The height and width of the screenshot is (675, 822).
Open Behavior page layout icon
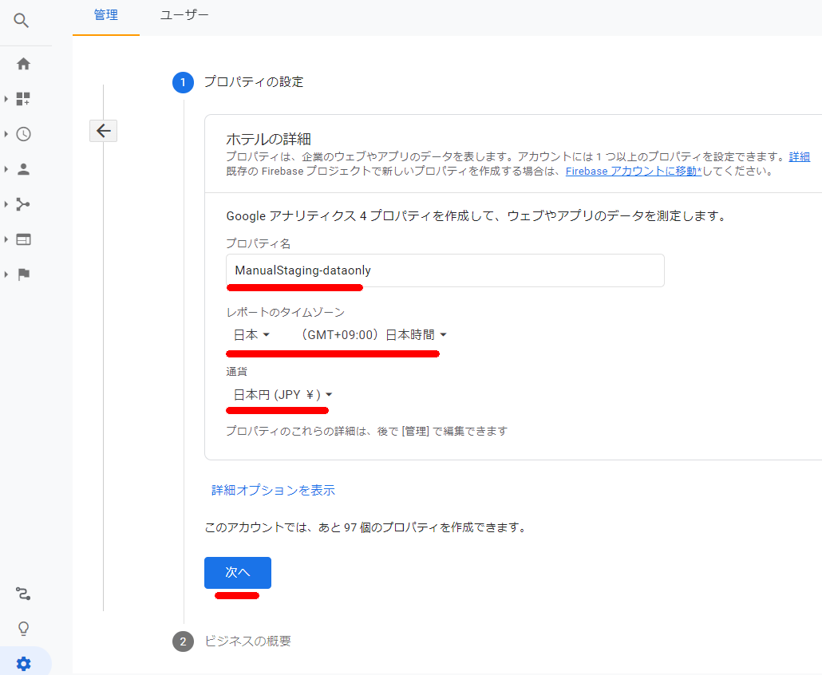(x=23, y=239)
